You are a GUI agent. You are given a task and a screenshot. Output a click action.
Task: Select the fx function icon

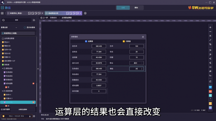pyautogui.click(x=210, y=75)
